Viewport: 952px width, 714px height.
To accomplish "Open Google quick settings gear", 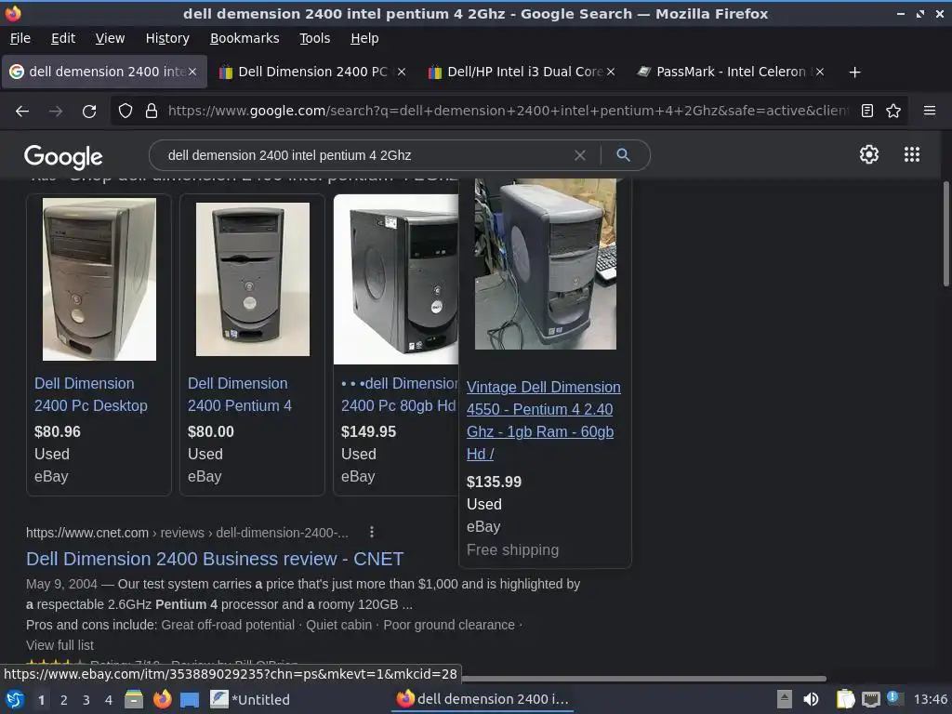I will click(869, 154).
